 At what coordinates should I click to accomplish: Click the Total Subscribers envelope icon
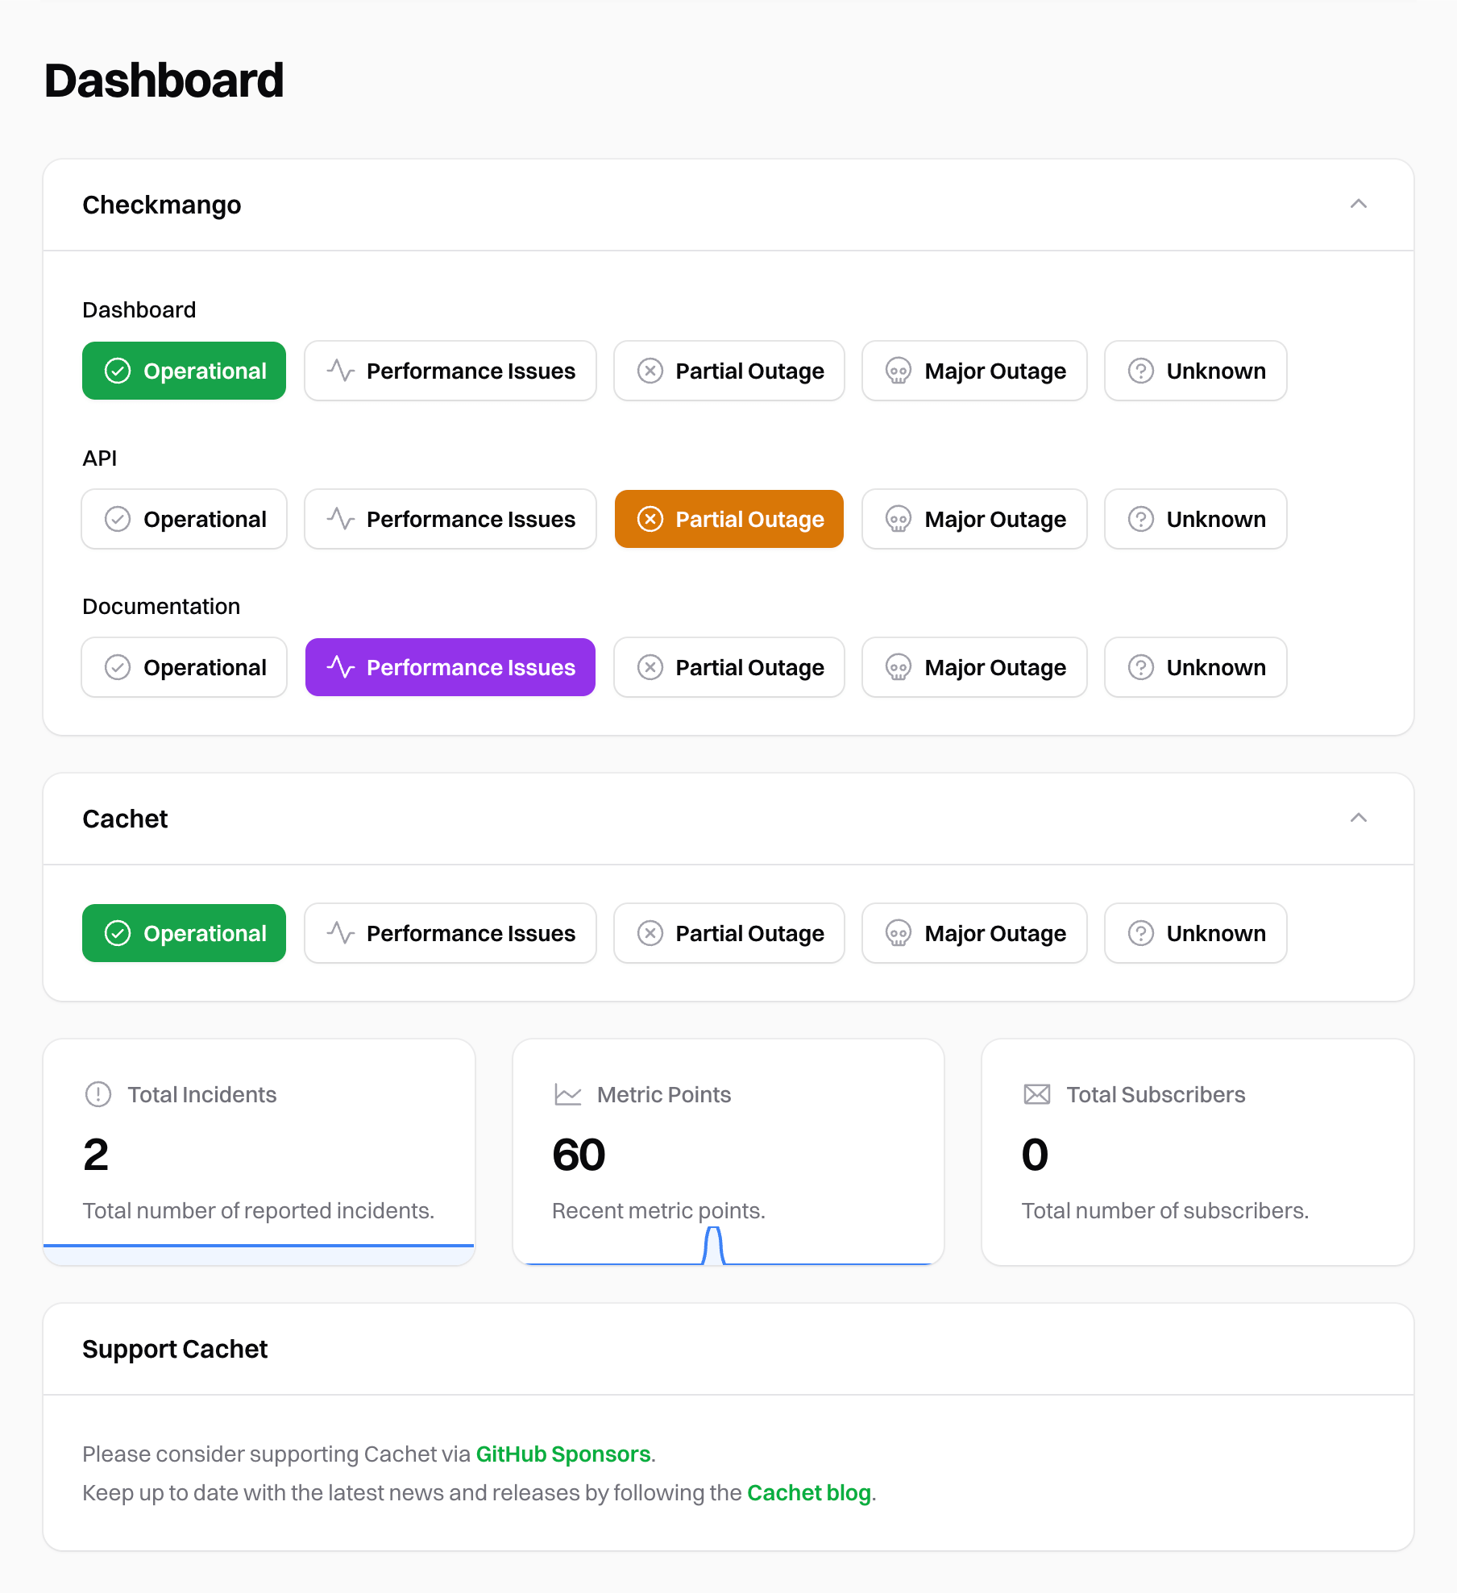(1037, 1094)
